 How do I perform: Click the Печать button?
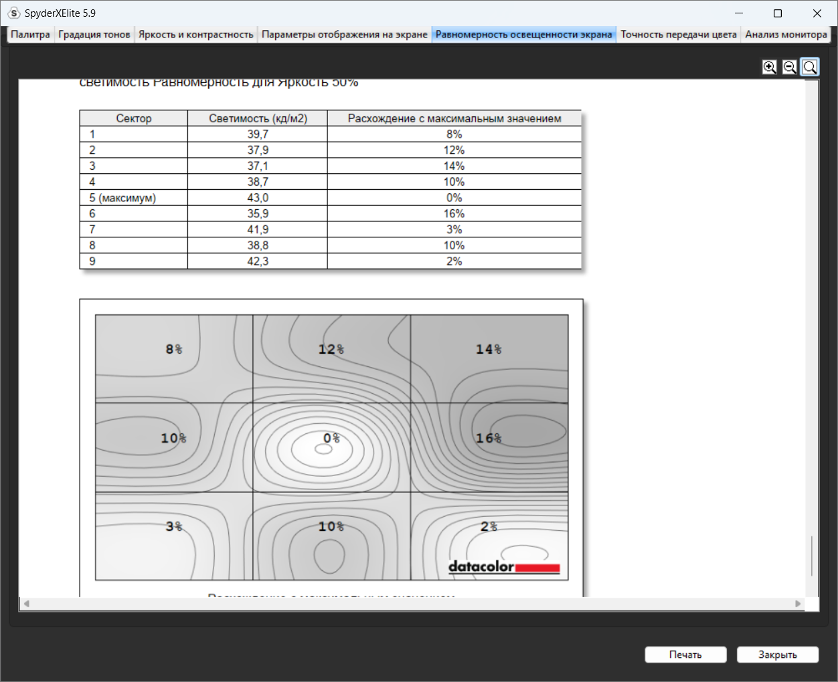pyautogui.click(x=685, y=655)
